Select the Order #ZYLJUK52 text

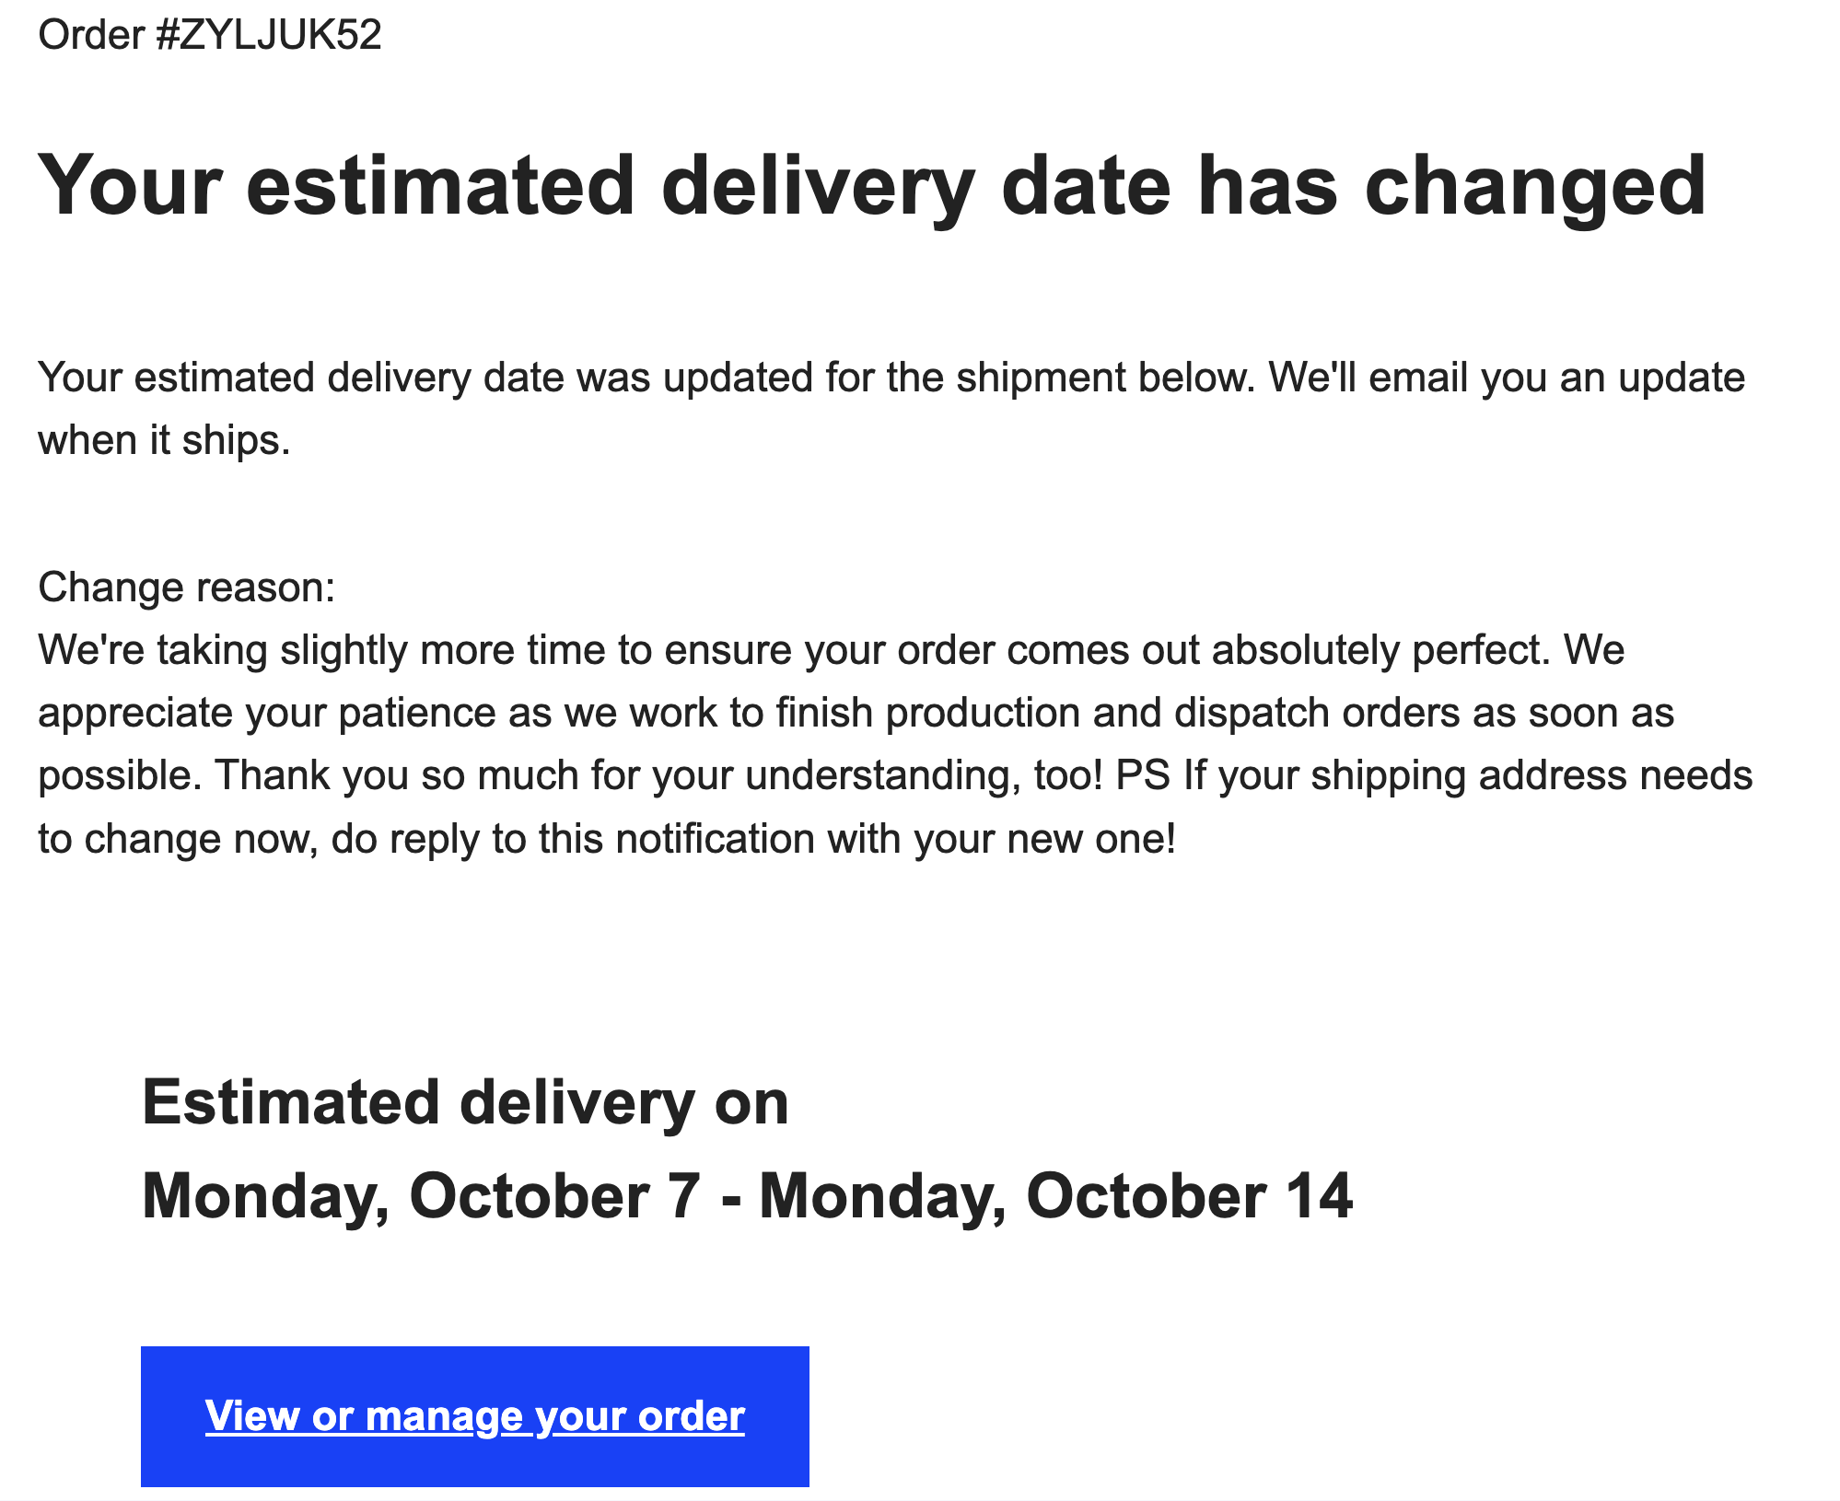point(210,35)
